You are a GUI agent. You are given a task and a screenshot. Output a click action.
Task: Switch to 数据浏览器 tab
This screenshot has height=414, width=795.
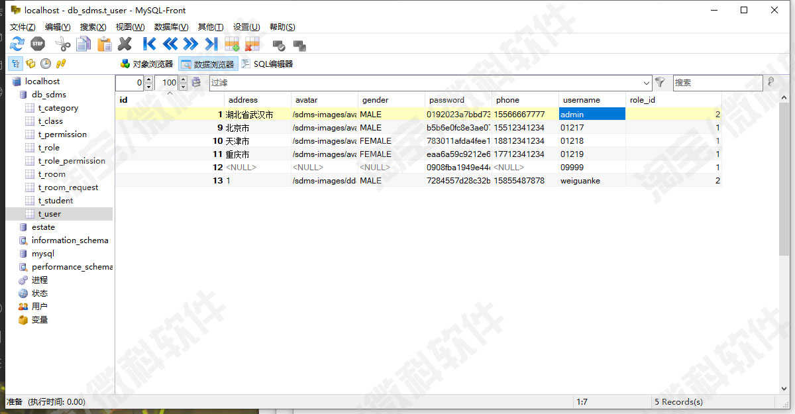coord(208,64)
